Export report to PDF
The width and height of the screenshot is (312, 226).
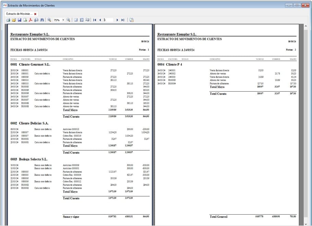pyautogui.click(x=31, y=20)
